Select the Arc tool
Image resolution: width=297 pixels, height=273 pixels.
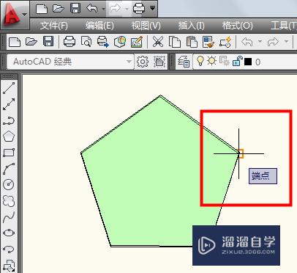[x=9, y=169]
